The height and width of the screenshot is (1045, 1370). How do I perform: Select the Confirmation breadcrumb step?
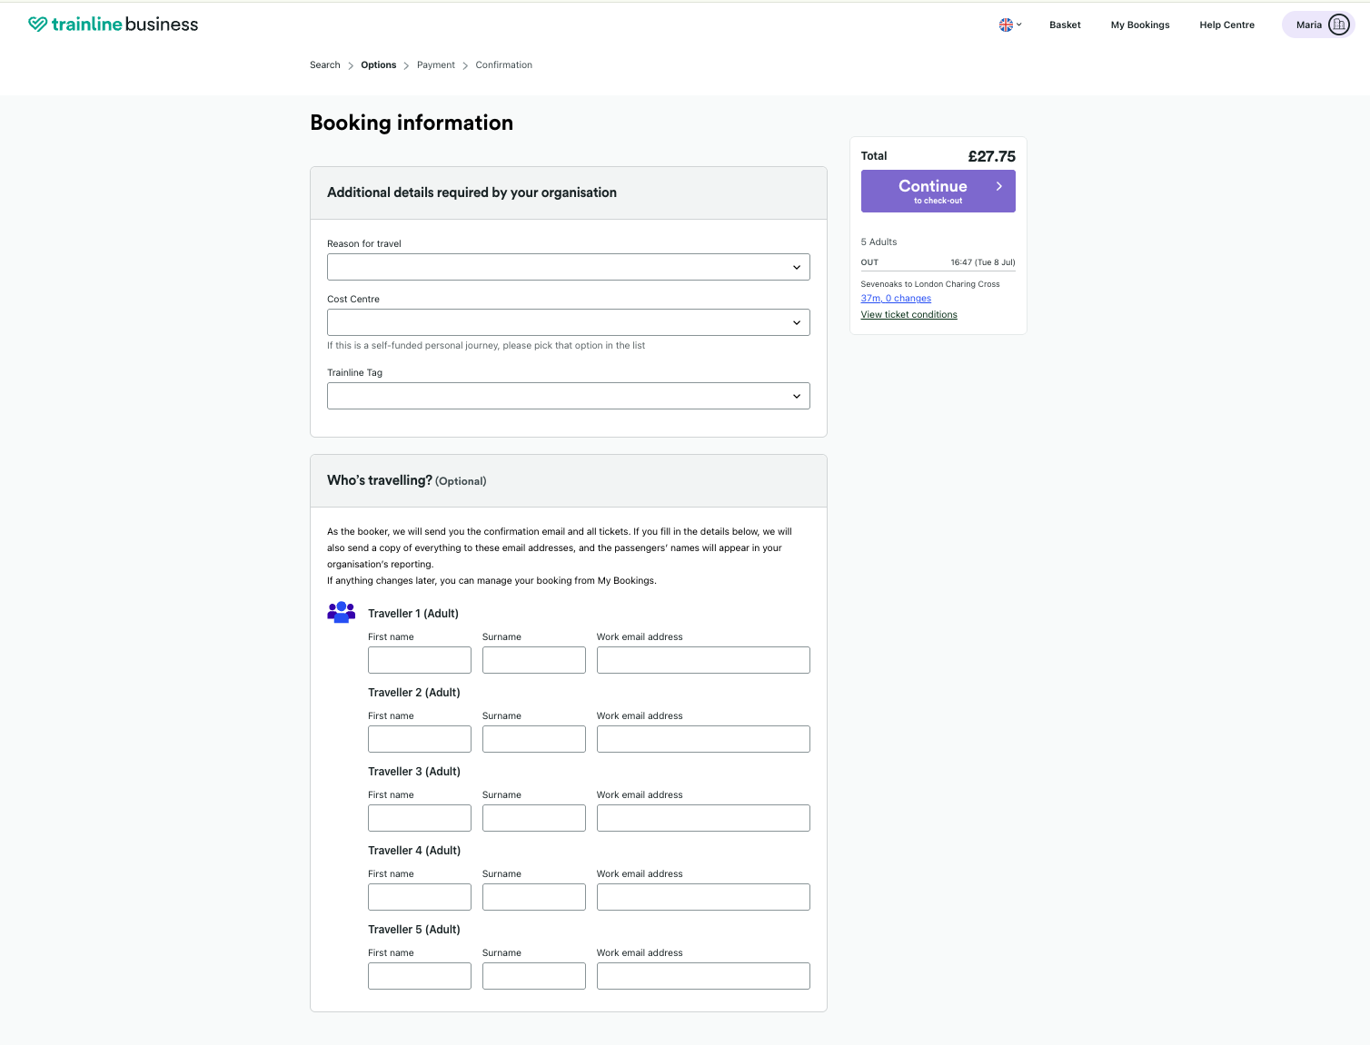coord(504,65)
